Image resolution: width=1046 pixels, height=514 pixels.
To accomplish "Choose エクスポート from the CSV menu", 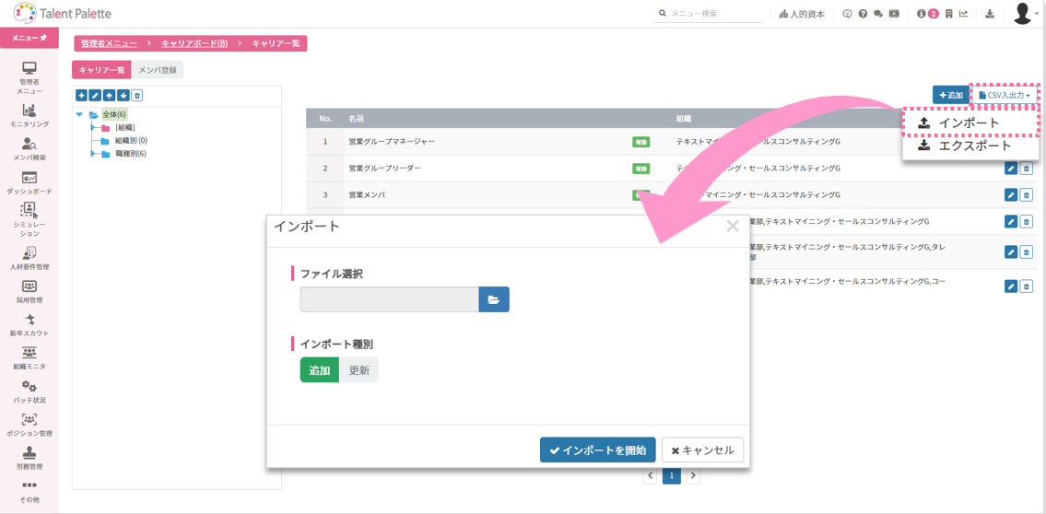I will point(970,146).
